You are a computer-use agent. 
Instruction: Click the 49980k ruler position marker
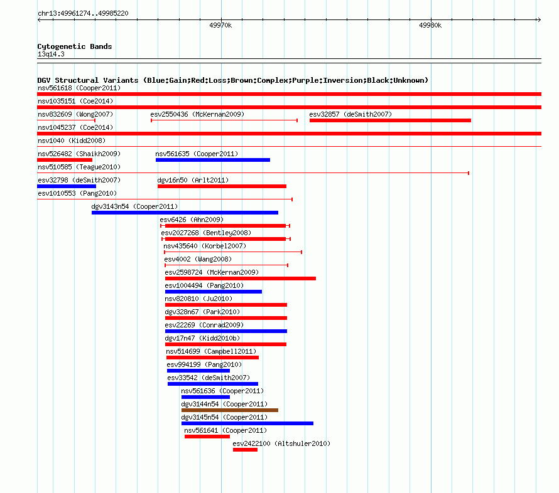pos(430,25)
